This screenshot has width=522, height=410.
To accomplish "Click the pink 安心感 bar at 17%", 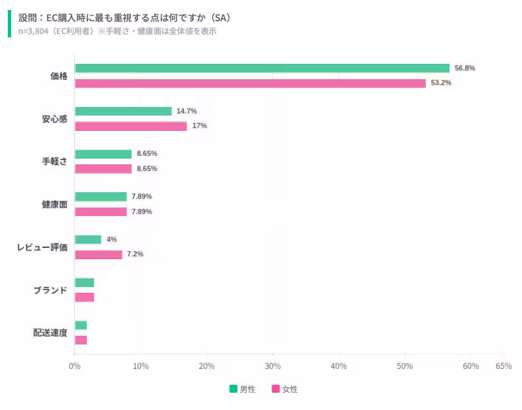I will pyautogui.click(x=131, y=126).
